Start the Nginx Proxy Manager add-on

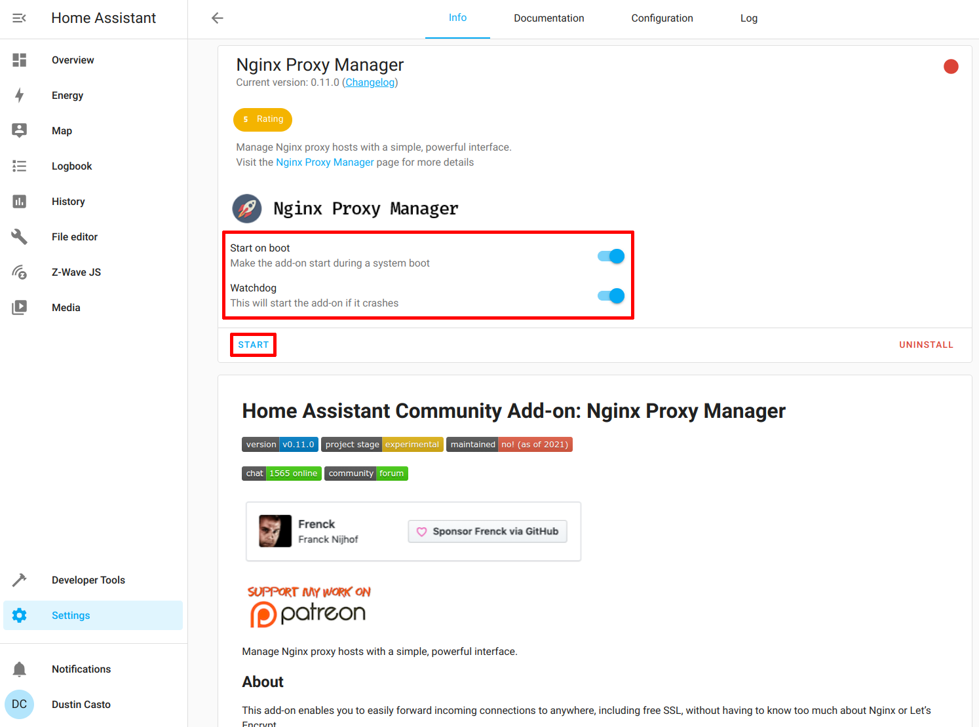pos(254,345)
